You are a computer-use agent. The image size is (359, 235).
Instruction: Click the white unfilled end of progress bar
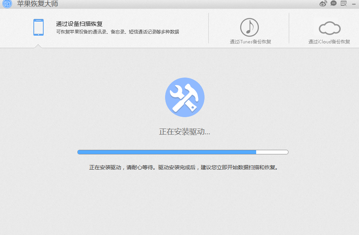(272, 152)
